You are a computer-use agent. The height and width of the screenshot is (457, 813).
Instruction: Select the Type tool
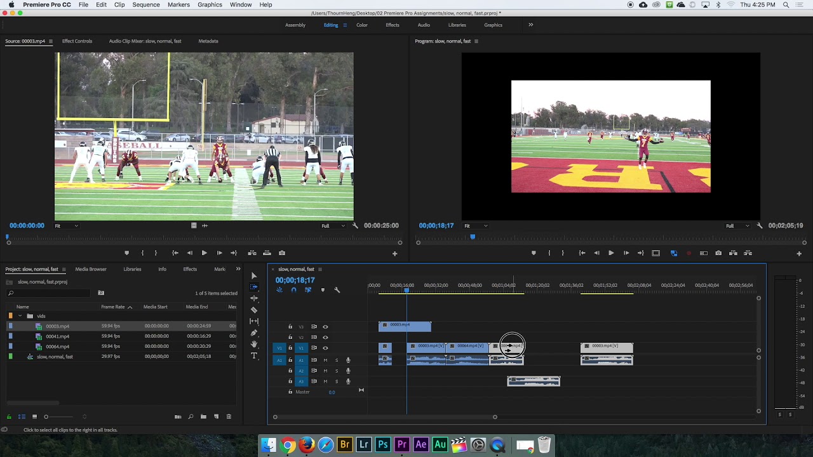[x=254, y=355]
